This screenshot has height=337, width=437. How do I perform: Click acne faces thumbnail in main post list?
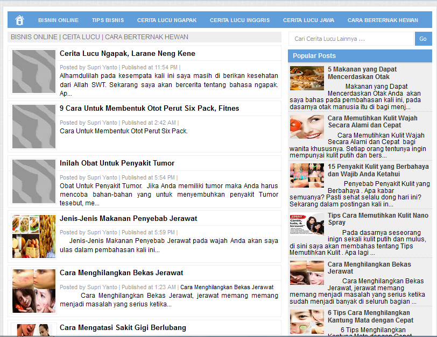pos(34,291)
